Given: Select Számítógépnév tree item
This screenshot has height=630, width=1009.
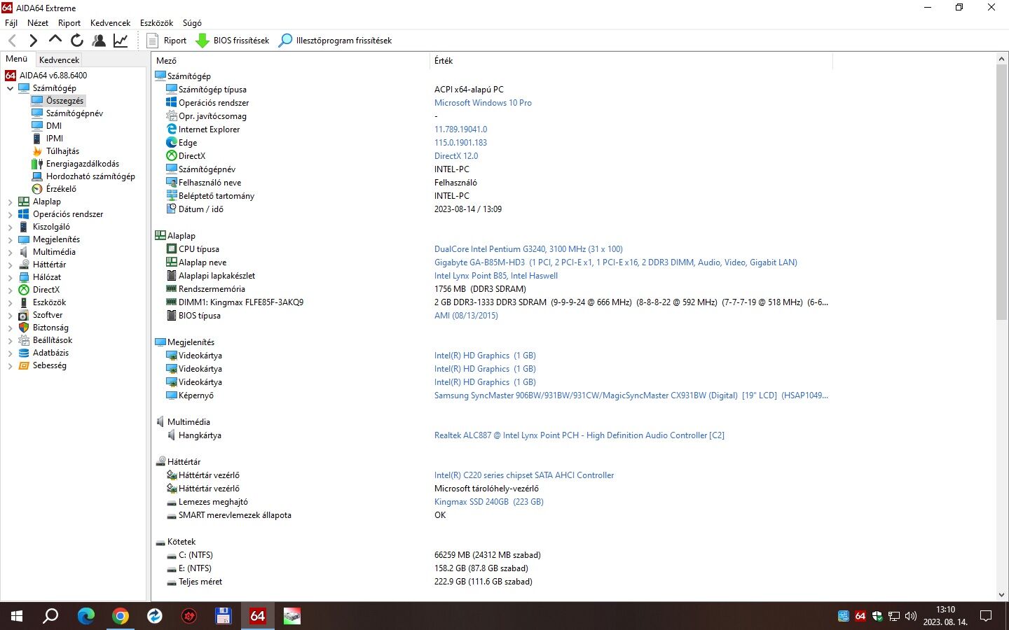Looking at the screenshot, I should click(74, 113).
